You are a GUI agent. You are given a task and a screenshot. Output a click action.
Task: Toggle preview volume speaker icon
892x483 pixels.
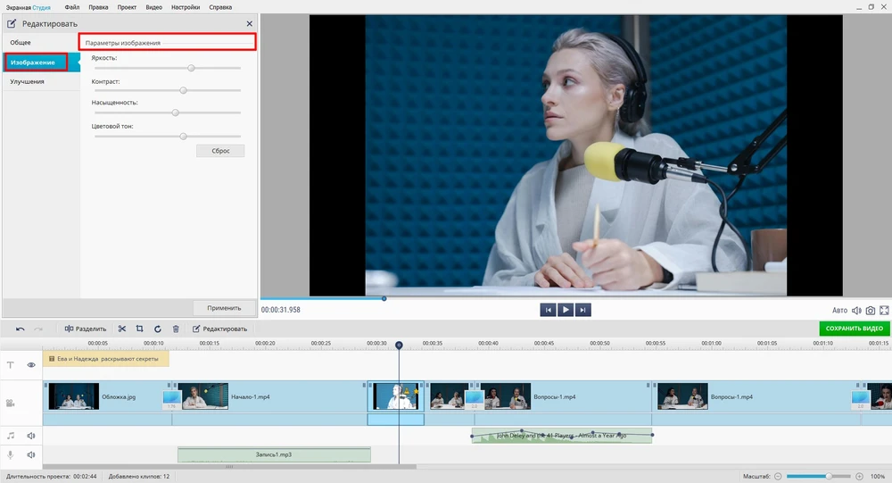pos(856,310)
